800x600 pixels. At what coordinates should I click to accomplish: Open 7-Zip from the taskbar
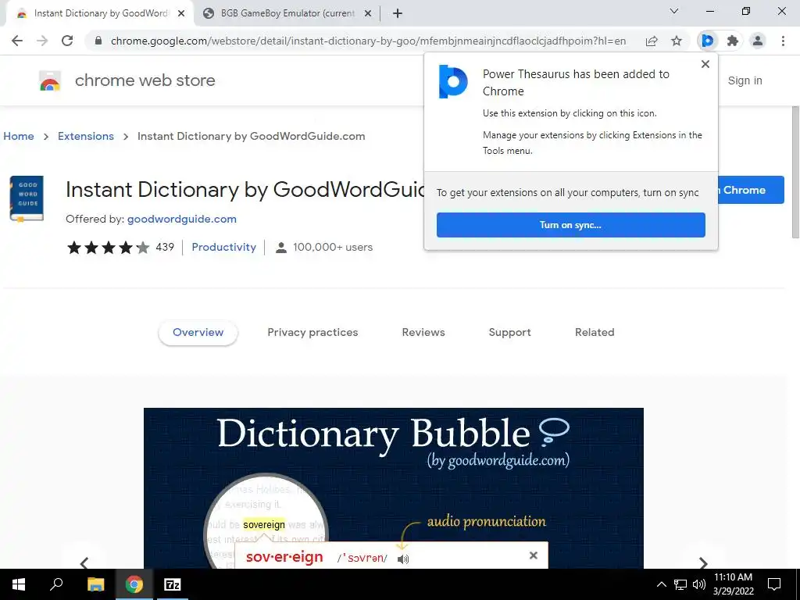tap(172, 584)
